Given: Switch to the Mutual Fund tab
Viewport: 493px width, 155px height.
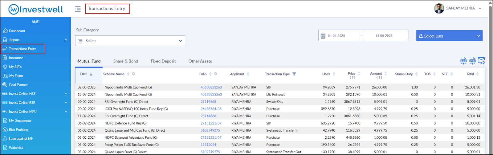Looking at the screenshot, I should [x=89, y=61].
